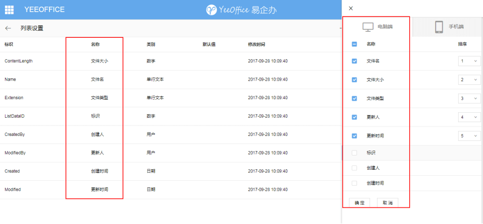483x224 pixels.
Task: Click the 默认值 column header
Action: pyautogui.click(x=209, y=44)
